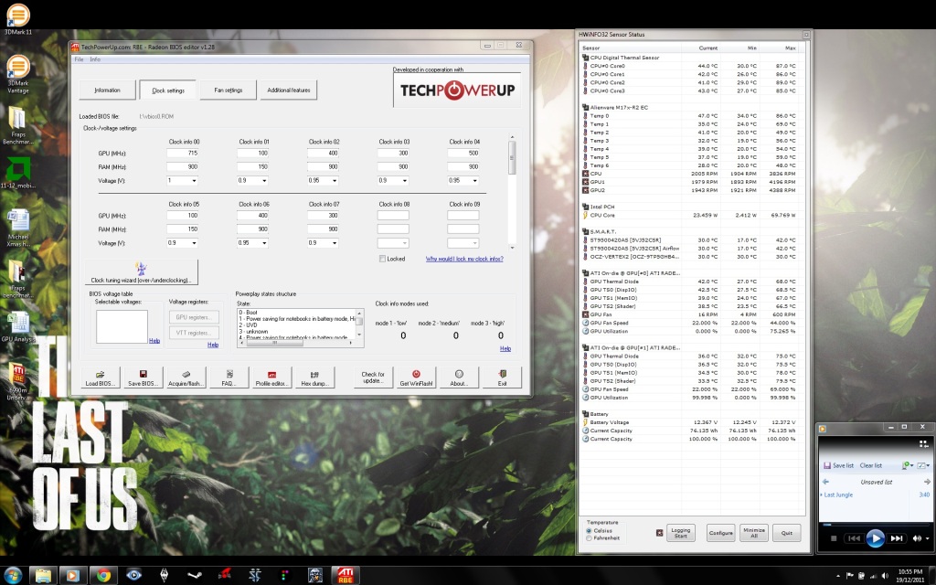Select the Celsius temperature option
This screenshot has height=585, width=936.
pyautogui.click(x=590, y=530)
